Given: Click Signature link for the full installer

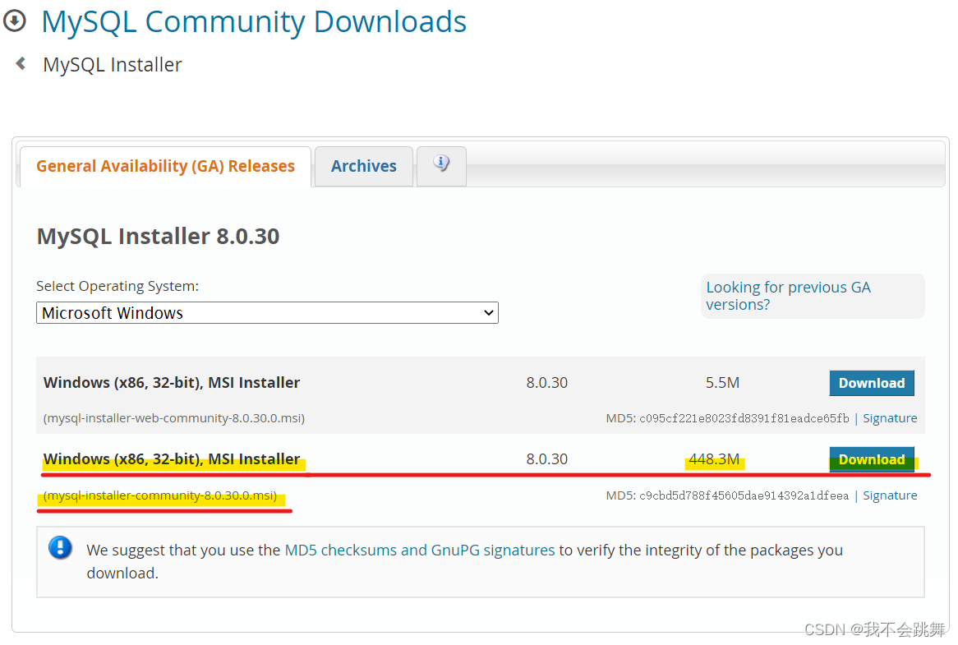Looking at the screenshot, I should pos(890,495).
